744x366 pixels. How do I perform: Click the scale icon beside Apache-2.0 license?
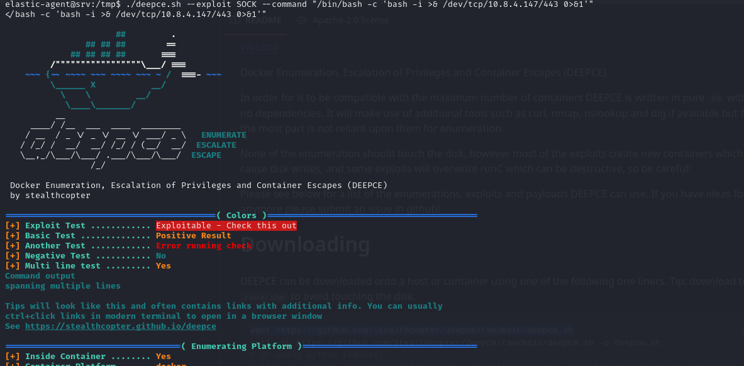point(301,20)
